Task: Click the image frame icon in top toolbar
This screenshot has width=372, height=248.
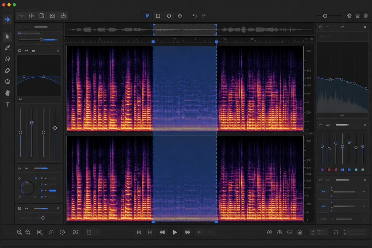Action: tap(53, 16)
